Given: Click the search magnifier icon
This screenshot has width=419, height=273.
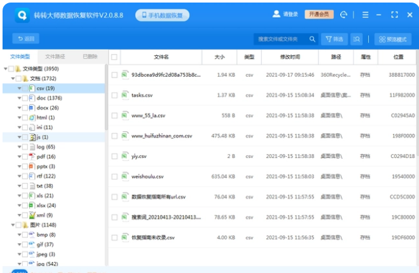Looking at the screenshot, I should pos(312,39).
